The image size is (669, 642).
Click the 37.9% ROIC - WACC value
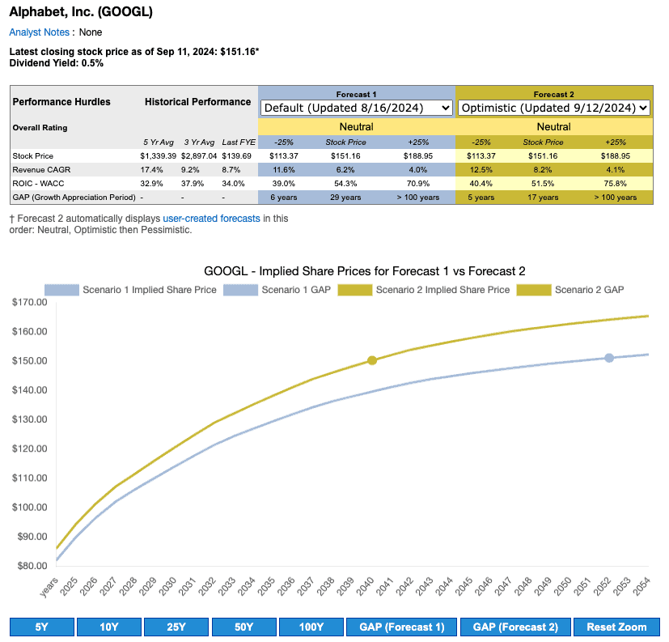[193, 184]
